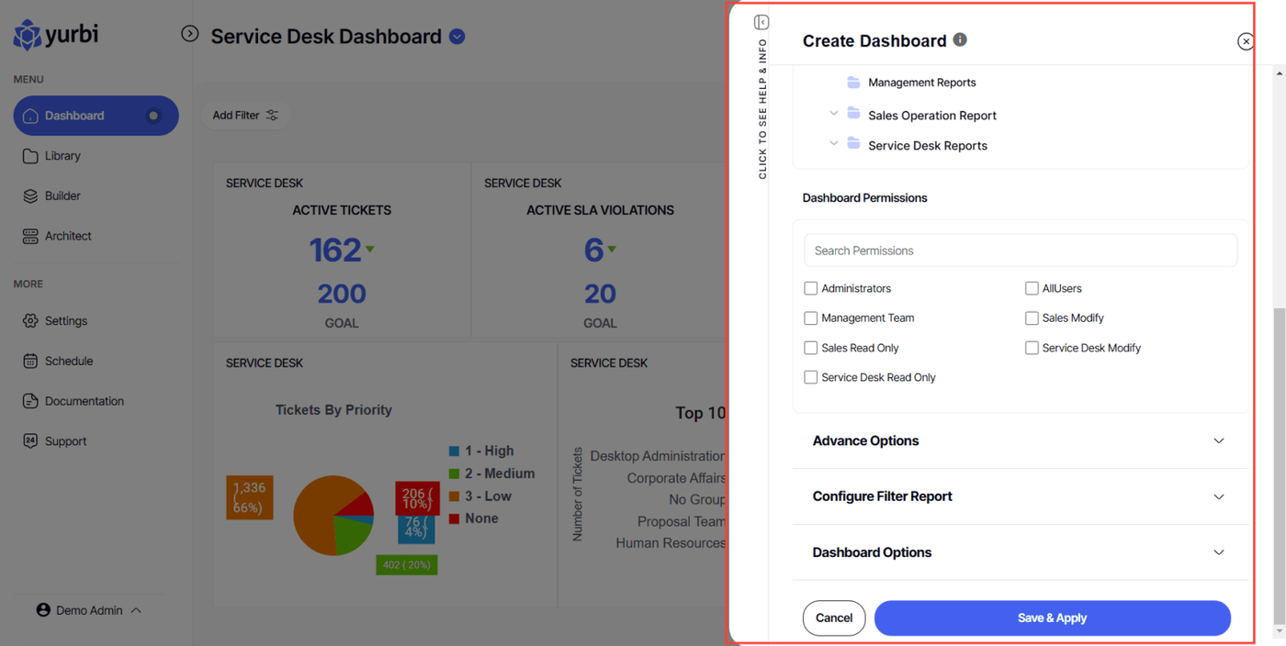Expand the Sales Operation Report tree node
The image size is (1286, 646).
(834, 114)
